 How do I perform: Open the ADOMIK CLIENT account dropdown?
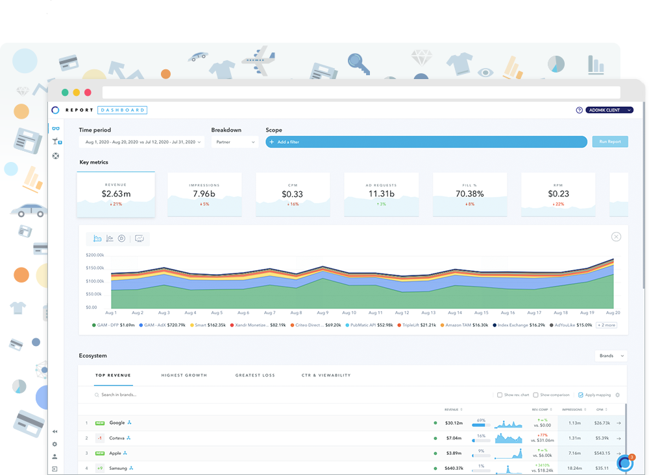(x=609, y=110)
